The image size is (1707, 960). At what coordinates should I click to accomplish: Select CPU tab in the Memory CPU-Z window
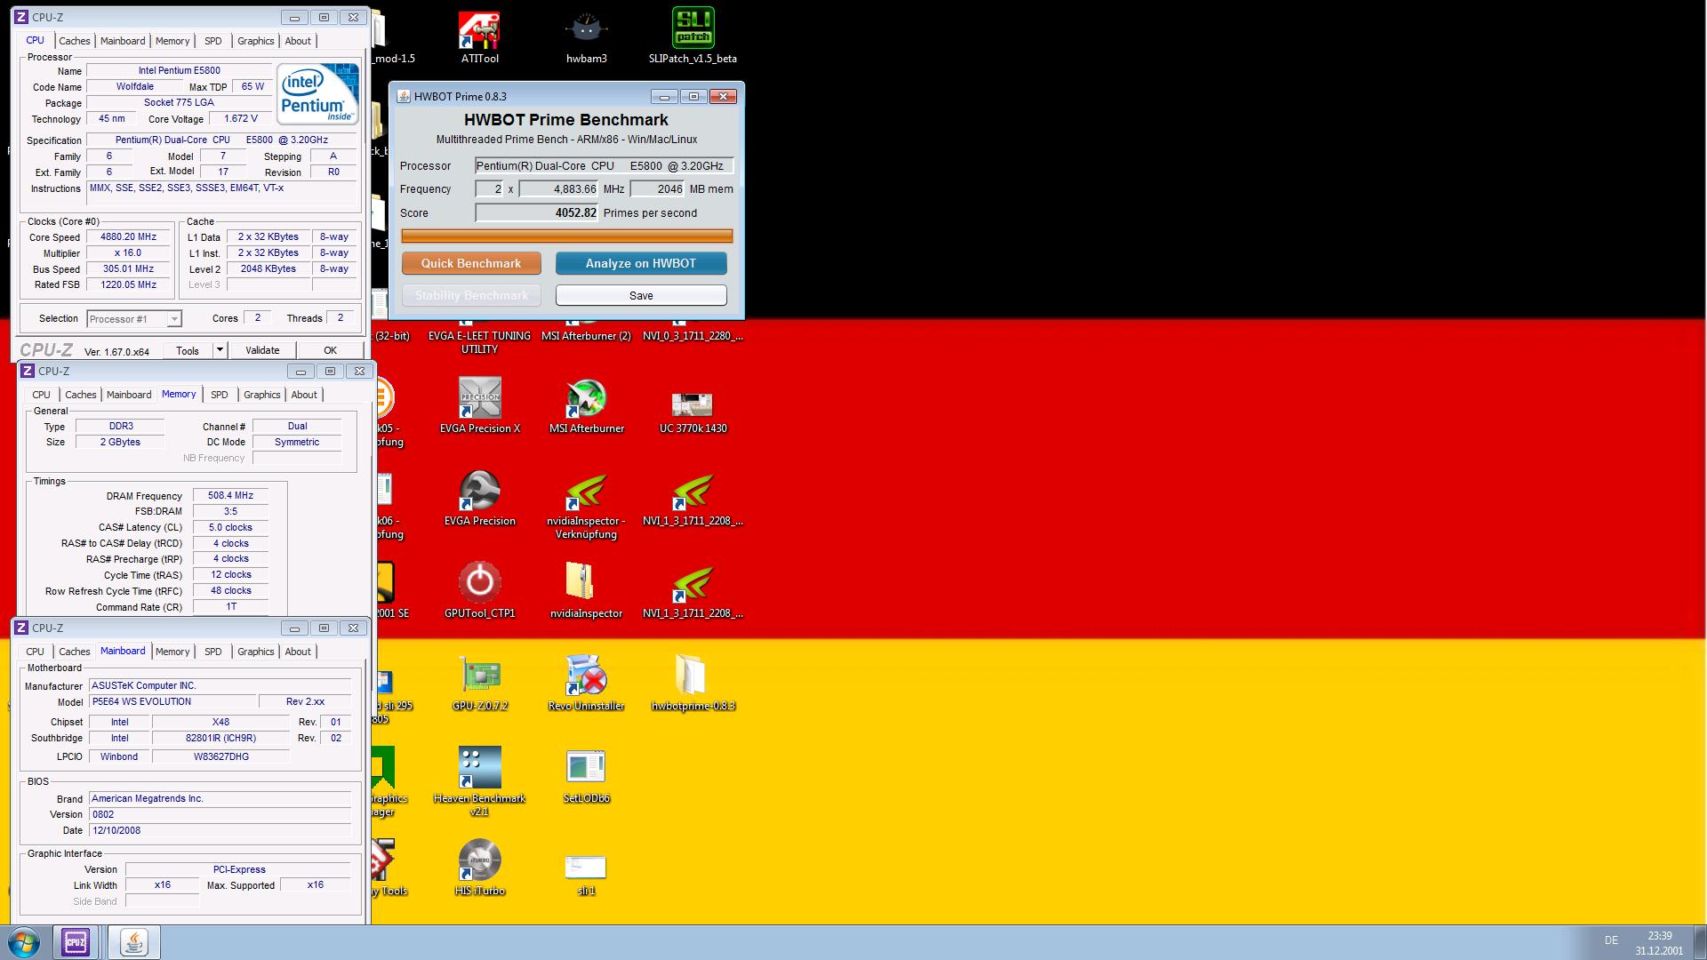pyautogui.click(x=41, y=395)
